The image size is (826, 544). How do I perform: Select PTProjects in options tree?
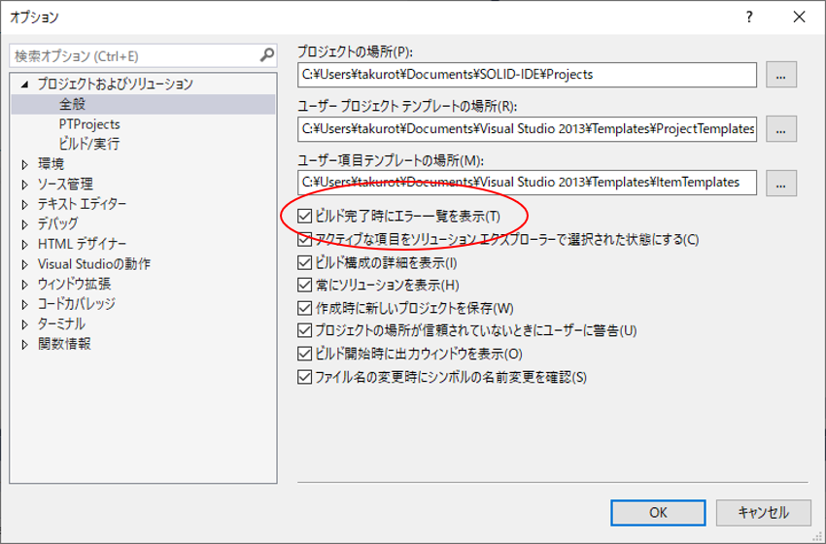tap(88, 124)
